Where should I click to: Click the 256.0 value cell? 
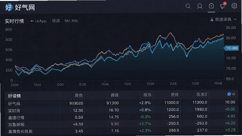(174, 117)
